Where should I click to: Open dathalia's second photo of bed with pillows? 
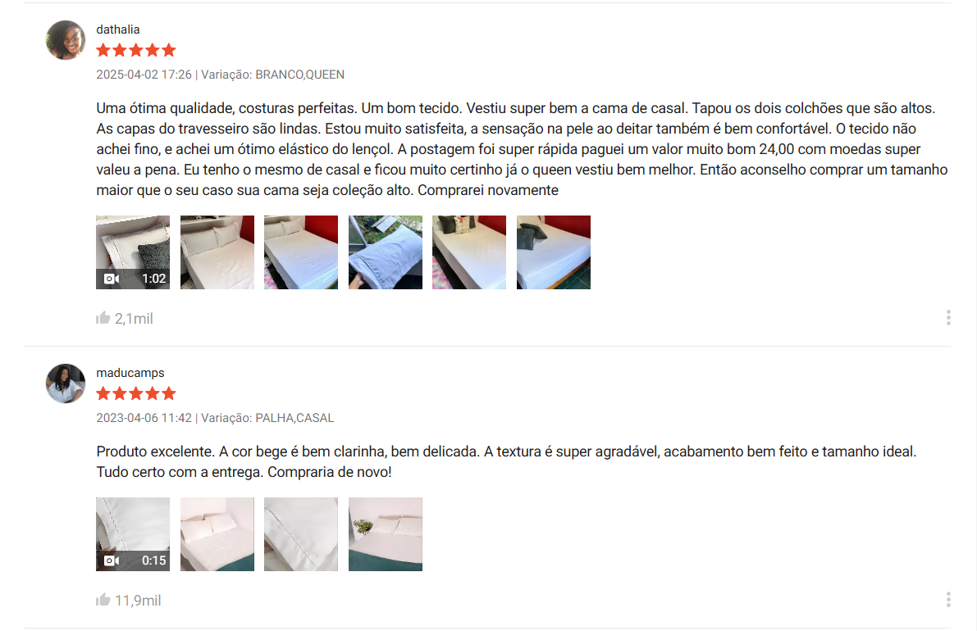click(217, 252)
